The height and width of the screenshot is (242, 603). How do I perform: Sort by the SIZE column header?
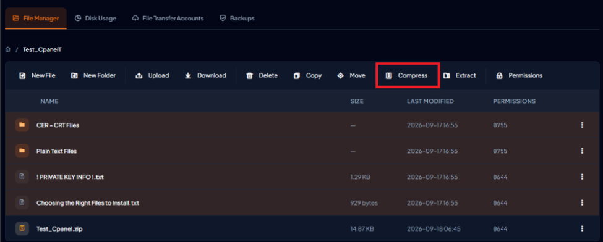tap(357, 101)
